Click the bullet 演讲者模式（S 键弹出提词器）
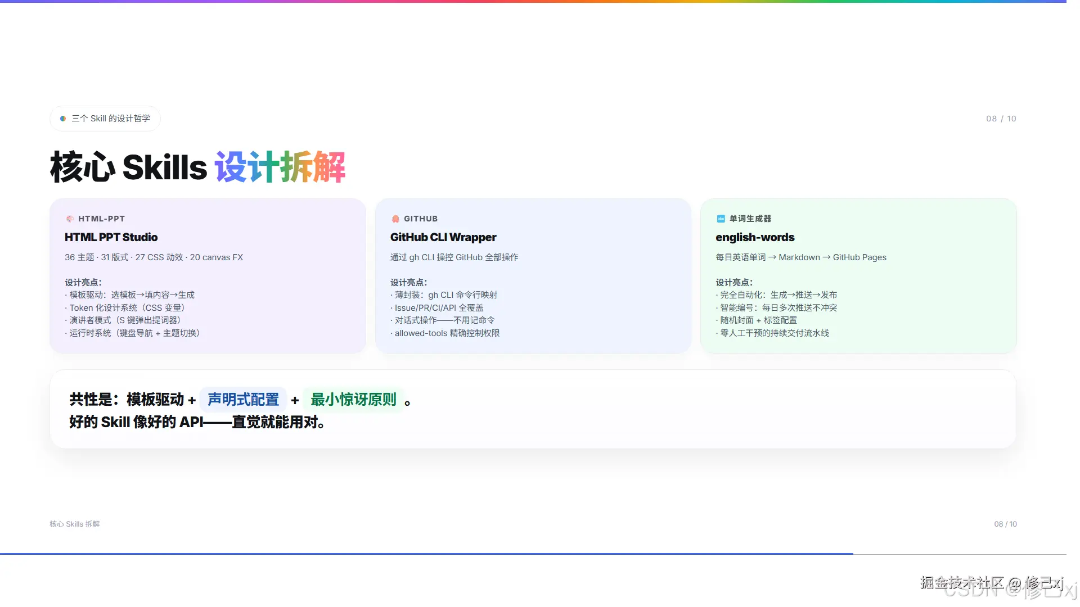Screen dimensions: 1080x607 (124, 320)
